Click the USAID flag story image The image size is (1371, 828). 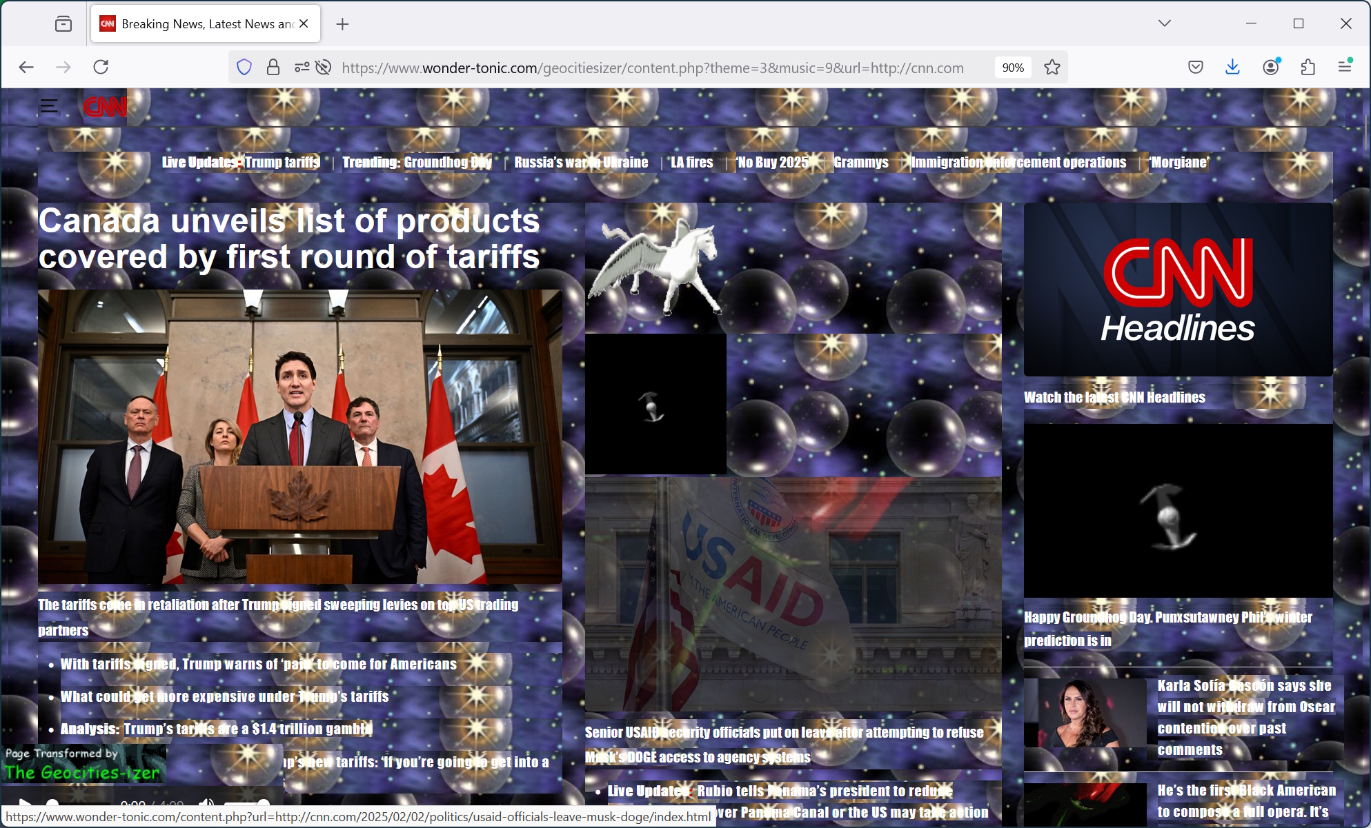tap(793, 594)
